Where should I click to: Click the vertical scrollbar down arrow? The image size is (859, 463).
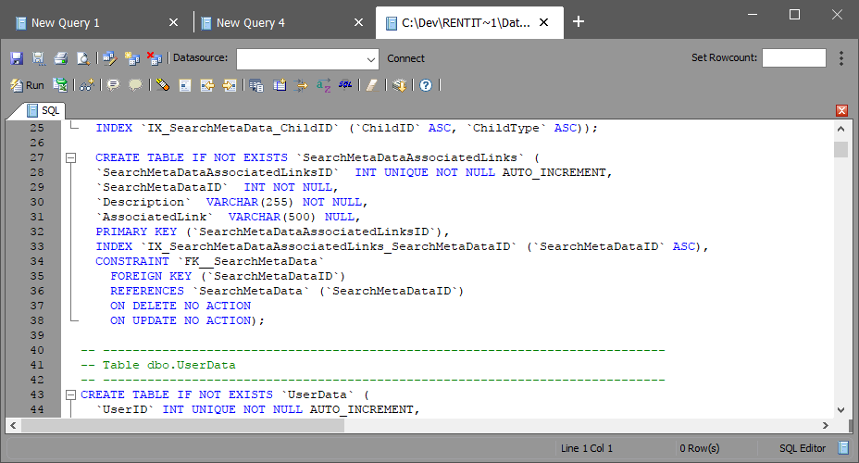840,410
